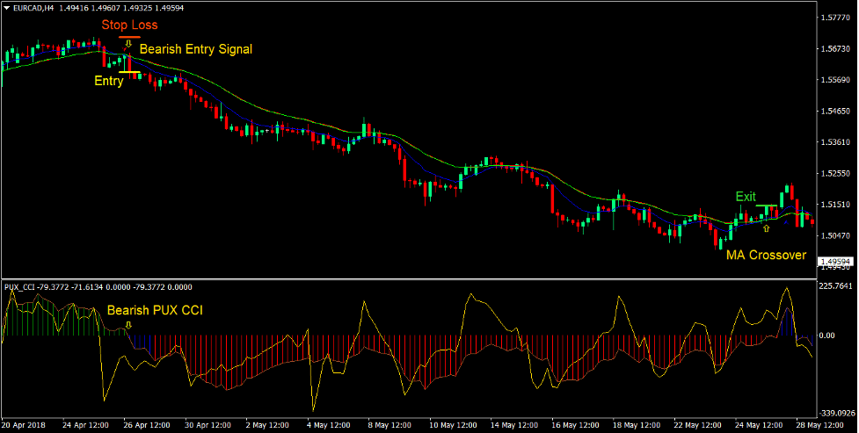Click the 1.52550 price scale label
Image resolution: width=859 pixels, height=433 pixels.
pos(836,173)
